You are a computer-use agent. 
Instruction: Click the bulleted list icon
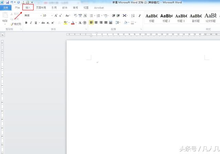[92, 15]
